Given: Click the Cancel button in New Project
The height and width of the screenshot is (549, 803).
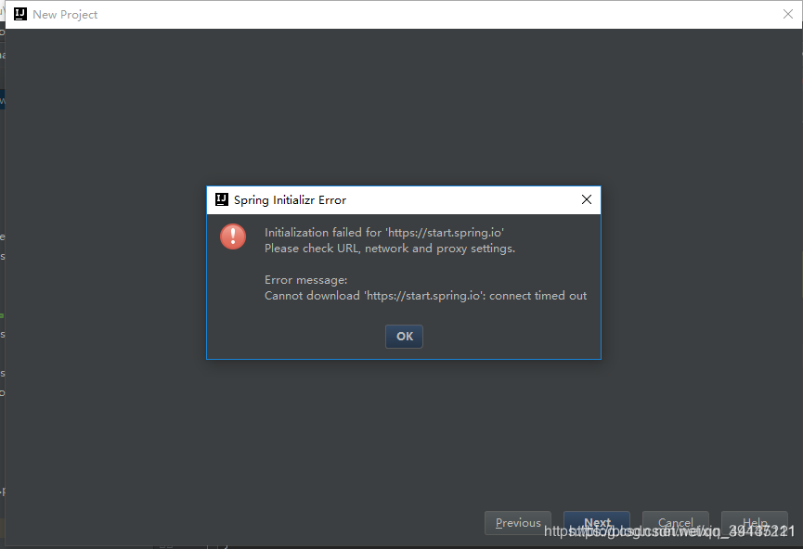Looking at the screenshot, I should (x=676, y=523).
